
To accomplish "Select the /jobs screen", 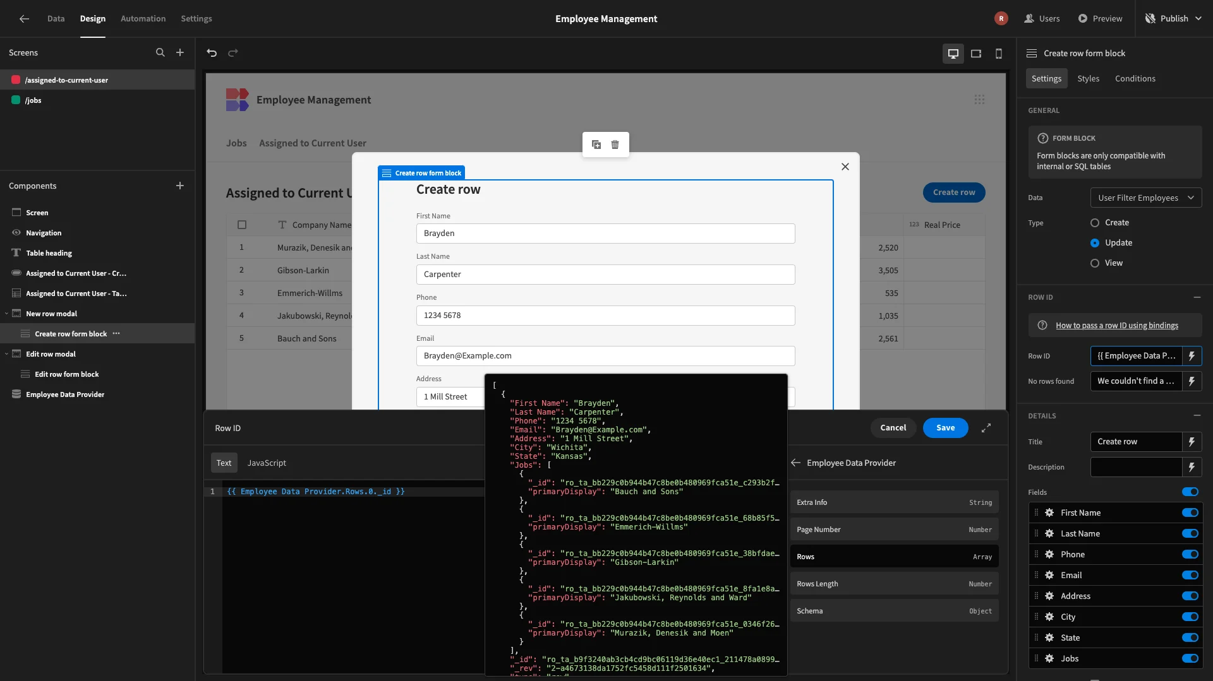I will point(97,100).
